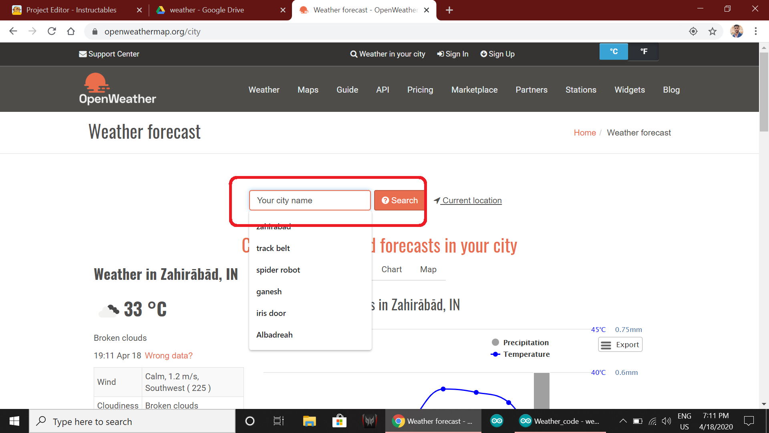The height and width of the screenshot is (433, 769).
Task: Open Microsoft Store from the taskbar
Action: click(x=339, y=421)
